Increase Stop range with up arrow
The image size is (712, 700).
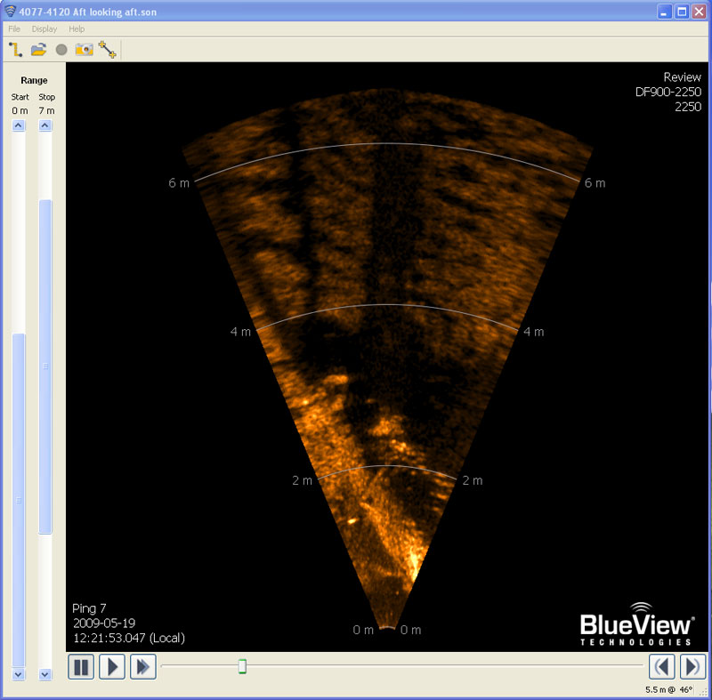click(x=46, y=126)
